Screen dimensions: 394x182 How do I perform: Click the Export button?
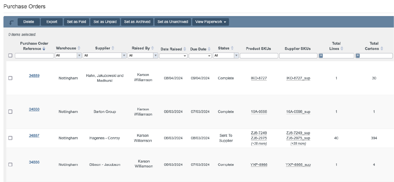[x=52, y=22]
